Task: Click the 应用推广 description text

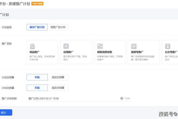Action: pyautogui.click(x=75, y=58)
